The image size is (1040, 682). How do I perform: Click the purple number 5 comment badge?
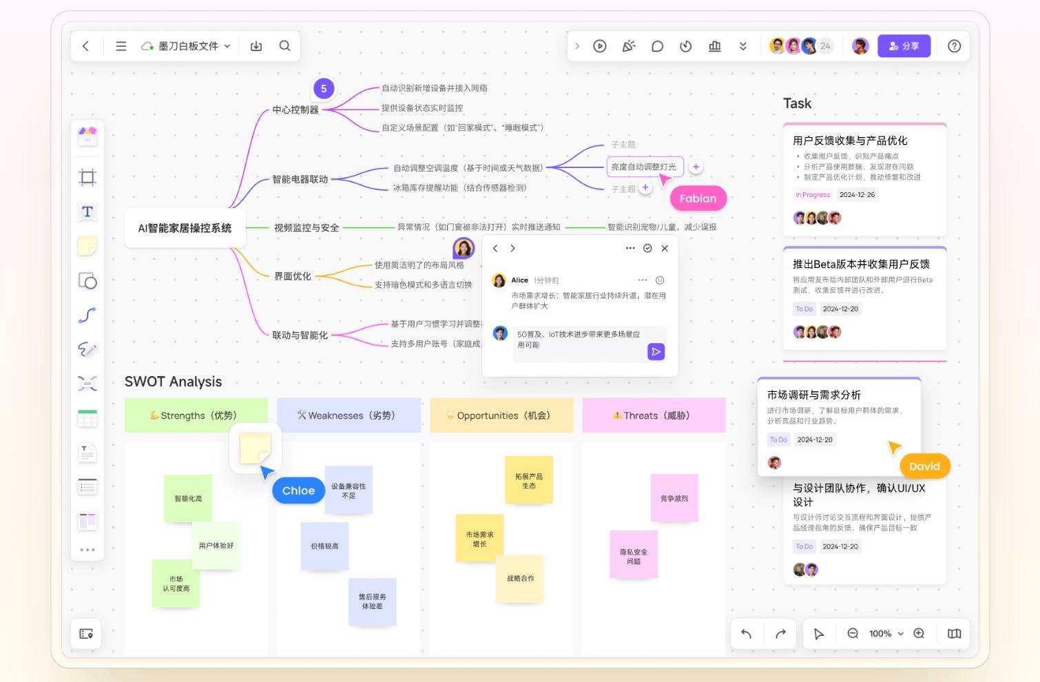tap(324, 89)
